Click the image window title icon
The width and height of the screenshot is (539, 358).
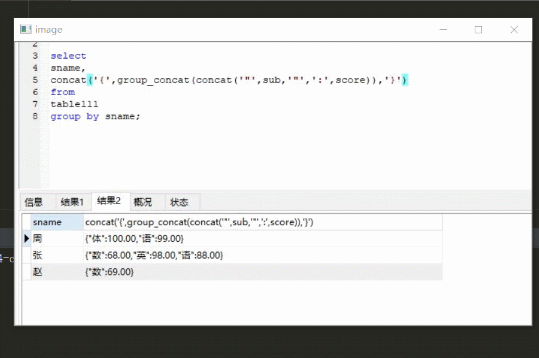[26, 30]
